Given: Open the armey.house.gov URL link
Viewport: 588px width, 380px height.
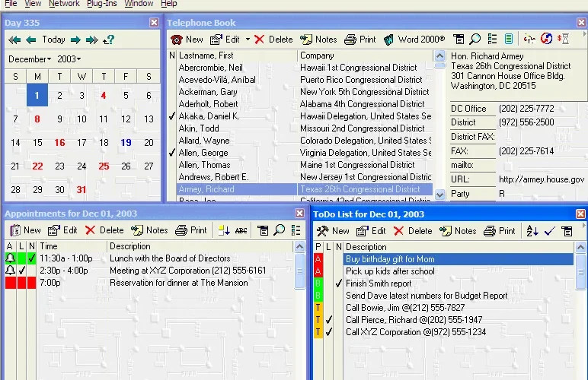Looking at the screenshot, I should point(541,179).
